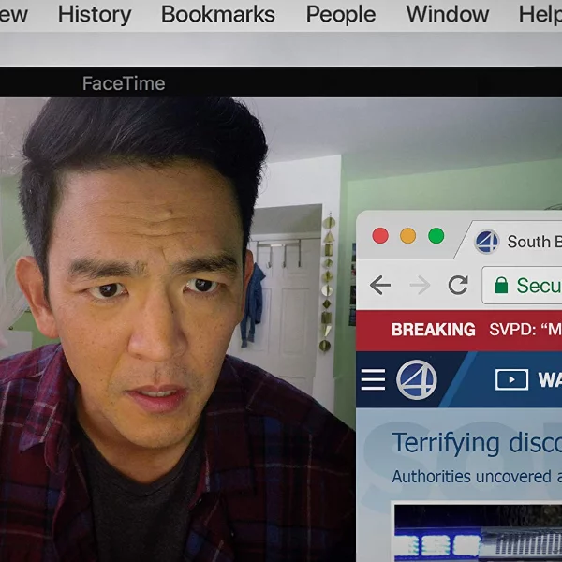Open the SVPD breaking news headline
562x562 pixels.
click(x=525, y=330)
